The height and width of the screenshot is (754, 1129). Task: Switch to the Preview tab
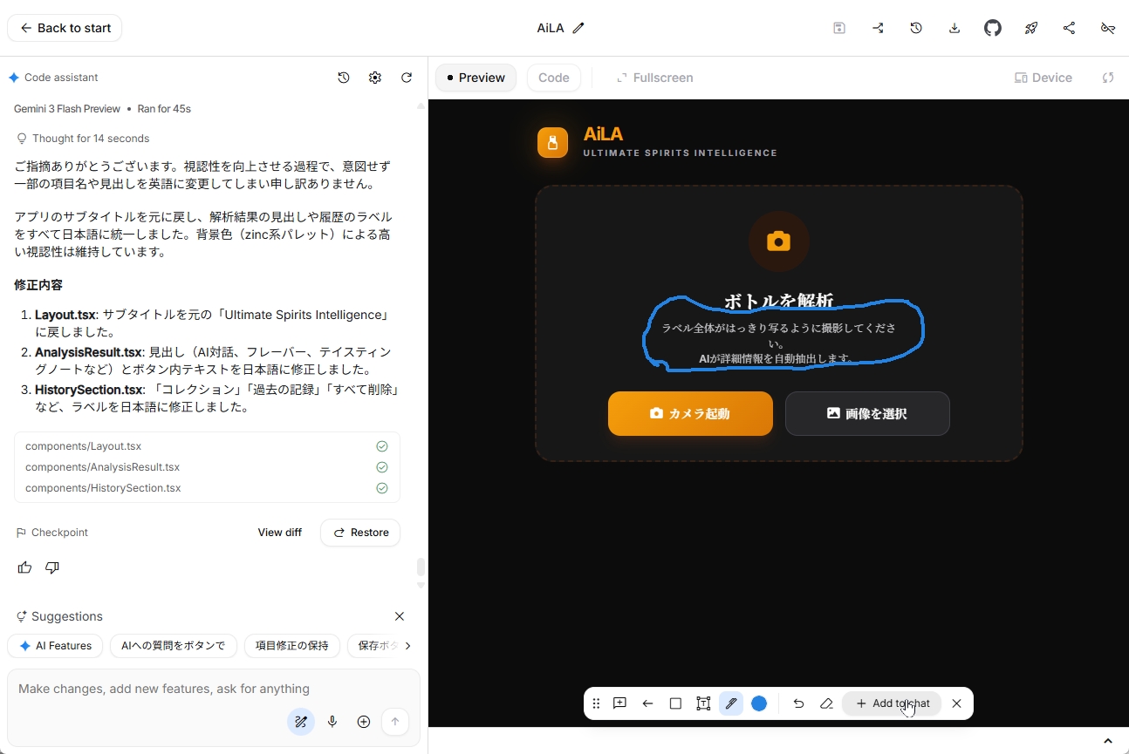[x=476, y=78]
